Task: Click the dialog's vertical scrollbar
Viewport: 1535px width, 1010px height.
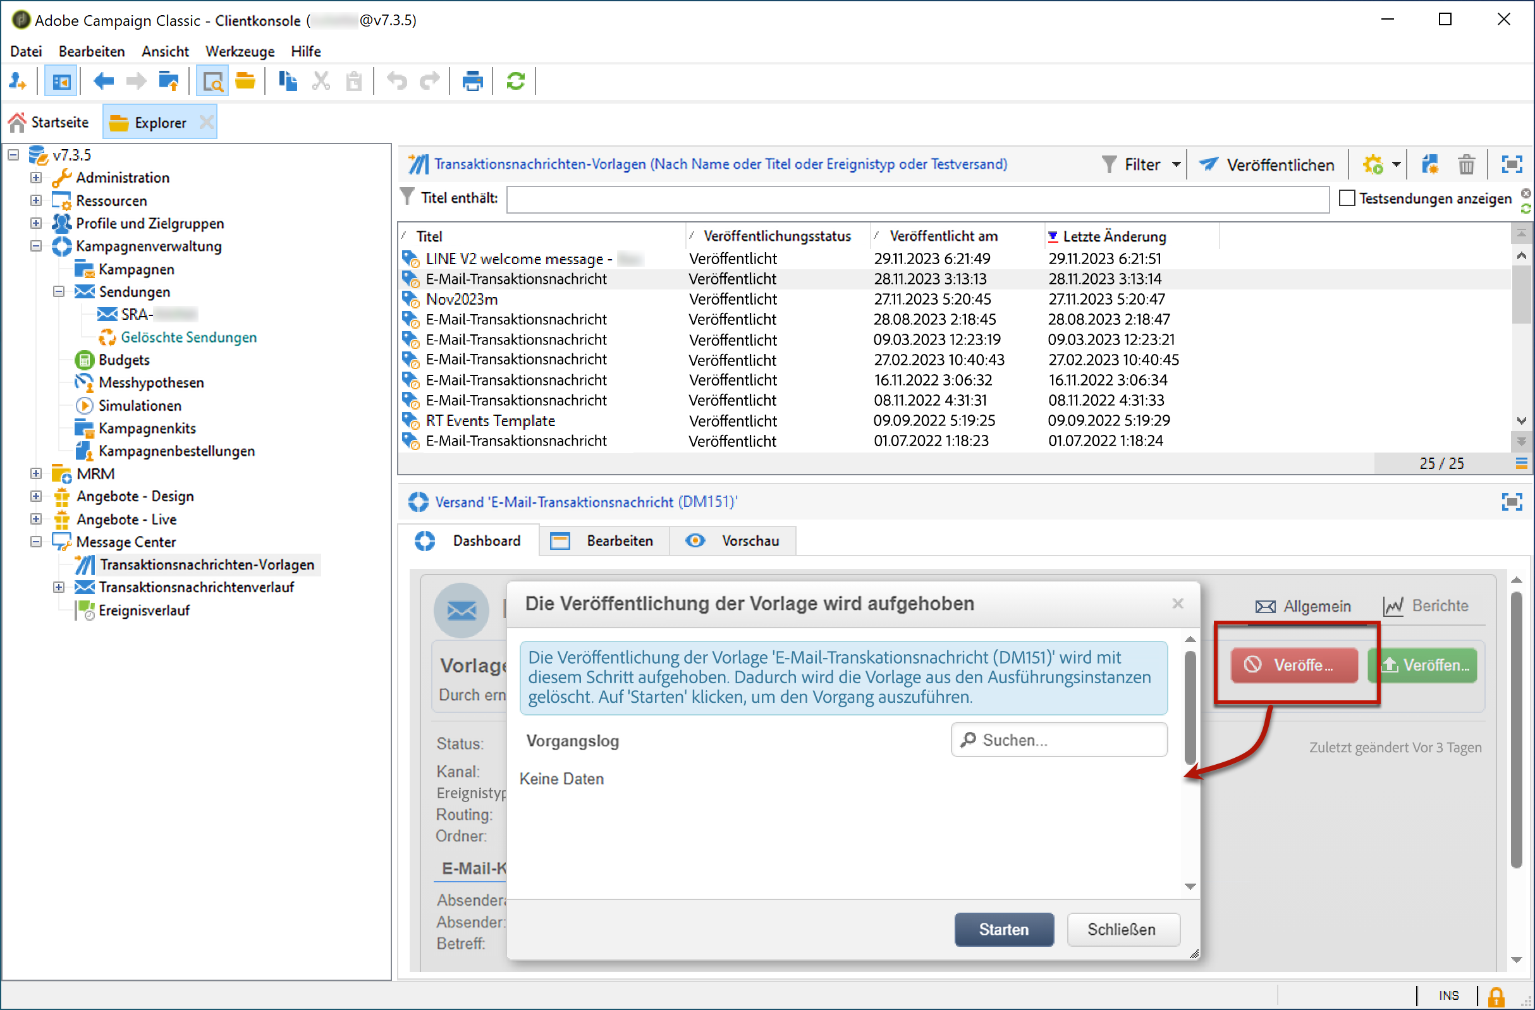Action: pos(1190,709)
